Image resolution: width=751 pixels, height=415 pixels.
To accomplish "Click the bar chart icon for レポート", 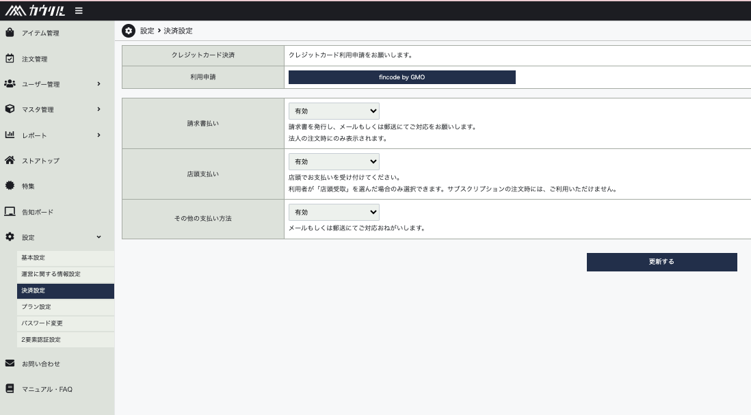I will pos(10,135).
